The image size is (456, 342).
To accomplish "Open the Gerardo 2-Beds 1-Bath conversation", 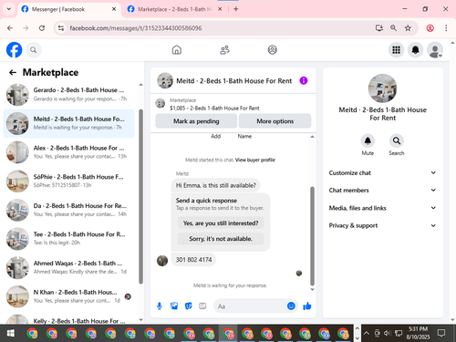I will tap(68, 94).
